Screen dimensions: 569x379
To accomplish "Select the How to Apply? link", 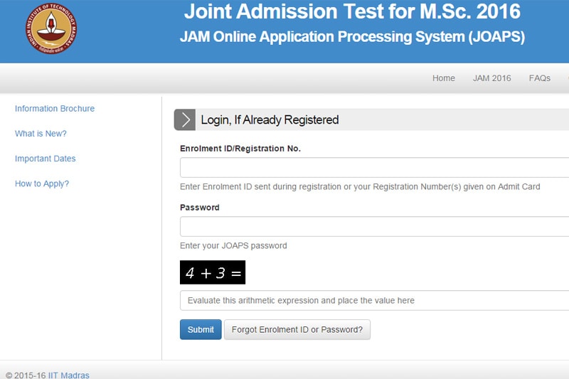I will [x=42, y=183].
